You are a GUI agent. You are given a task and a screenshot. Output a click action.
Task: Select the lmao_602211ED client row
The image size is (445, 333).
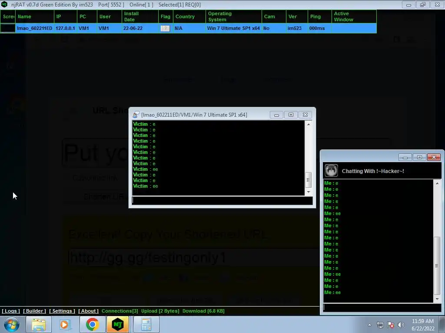[189, 28]
